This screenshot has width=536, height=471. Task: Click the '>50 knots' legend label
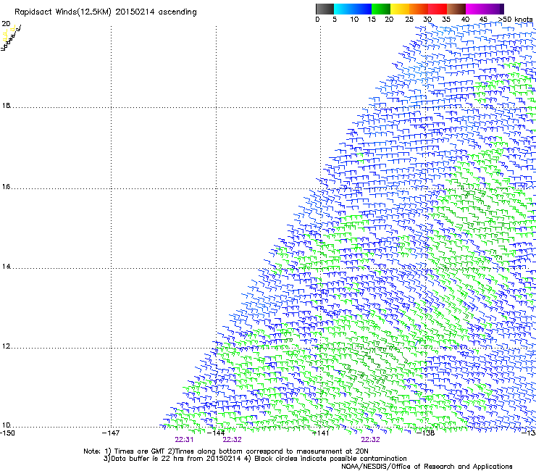tap(515, 20)
